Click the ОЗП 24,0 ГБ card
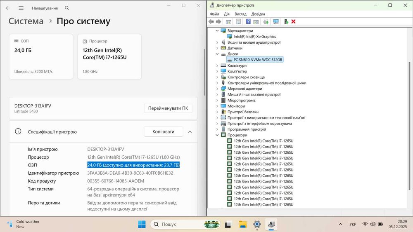Screen dimensions: 413x232 (41, 56)
